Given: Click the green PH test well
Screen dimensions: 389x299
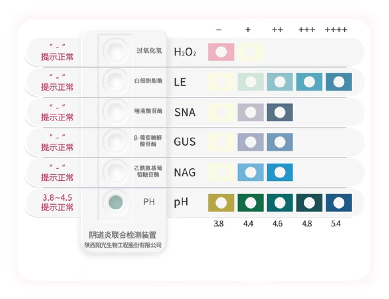Looking at the screenshot, I should coord(116,202).
